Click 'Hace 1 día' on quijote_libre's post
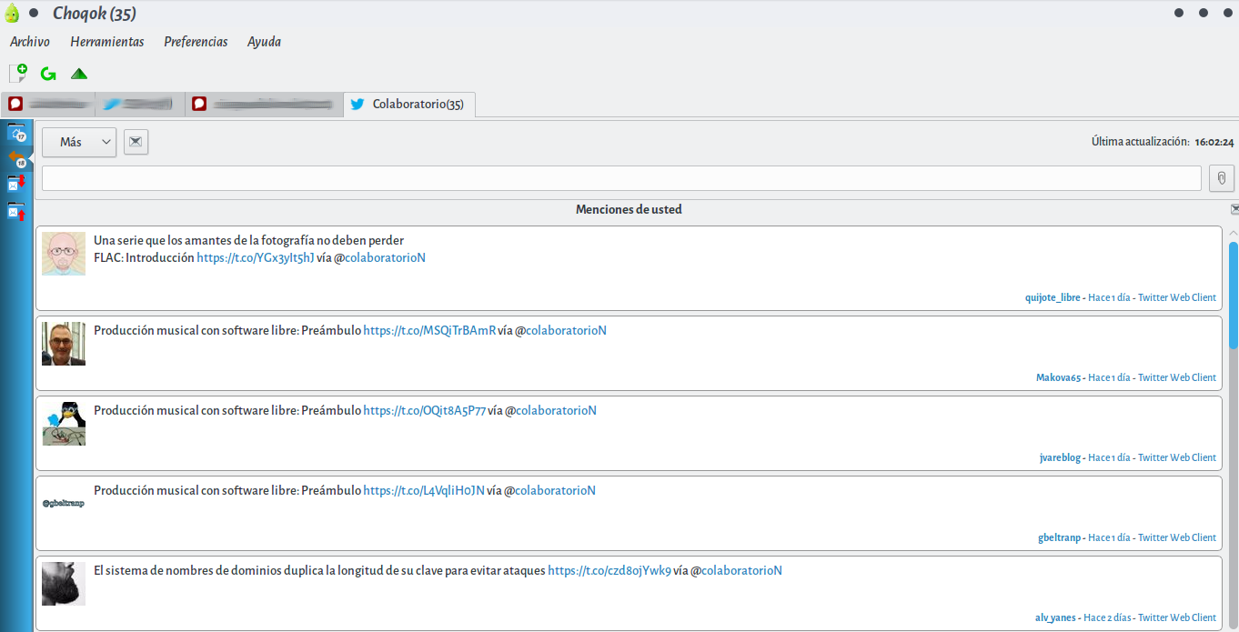The width and height of the screenshot is (1239, 632). click(x=1109, y=297)
